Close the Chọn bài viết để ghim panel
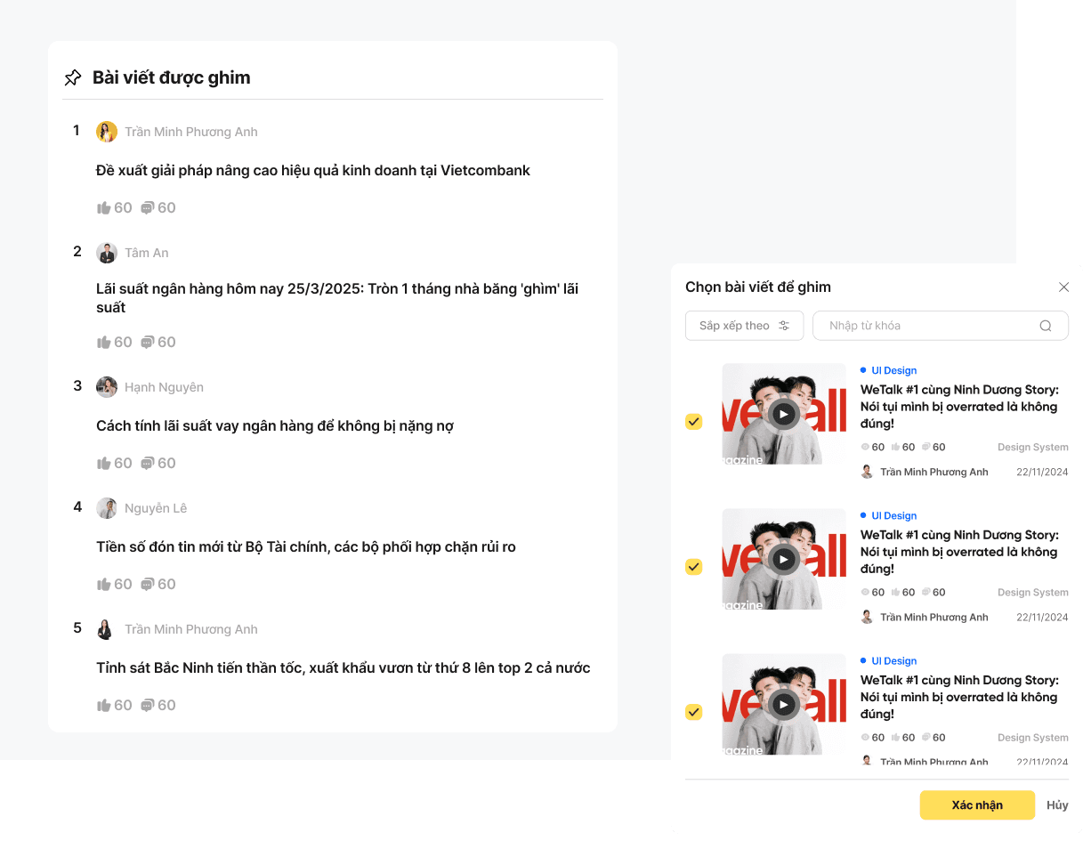 click(x=1063, y=287)
